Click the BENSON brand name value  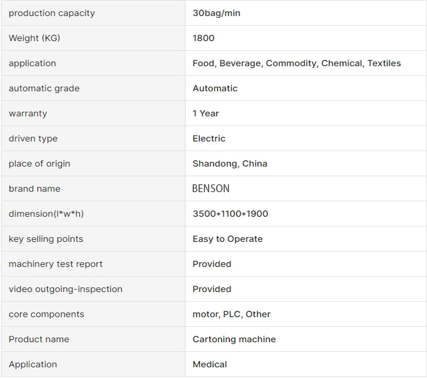point(211,188)
